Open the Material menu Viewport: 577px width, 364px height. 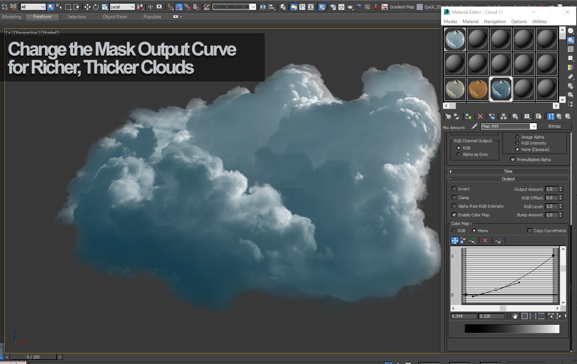click(x=470, y=22)
